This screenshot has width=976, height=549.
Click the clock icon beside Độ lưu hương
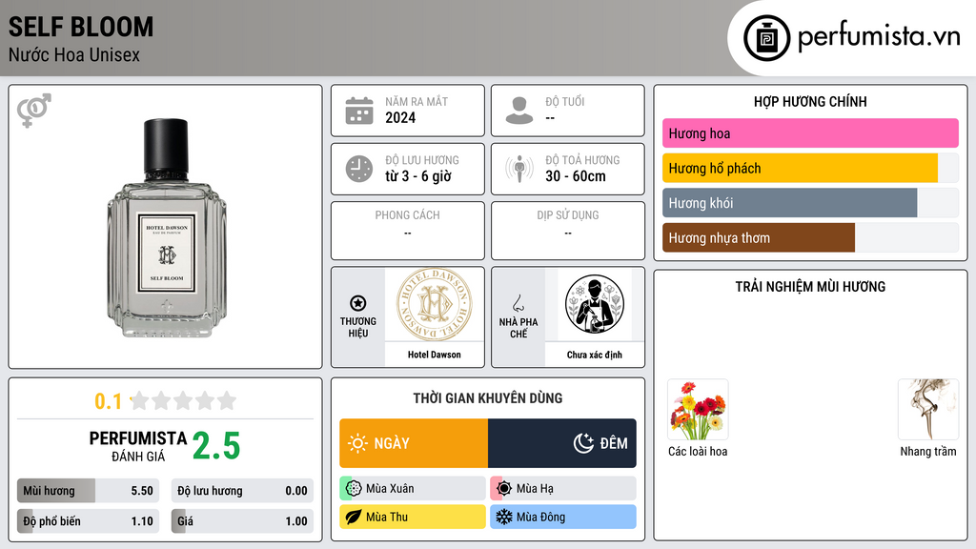(x=359, y=170)
